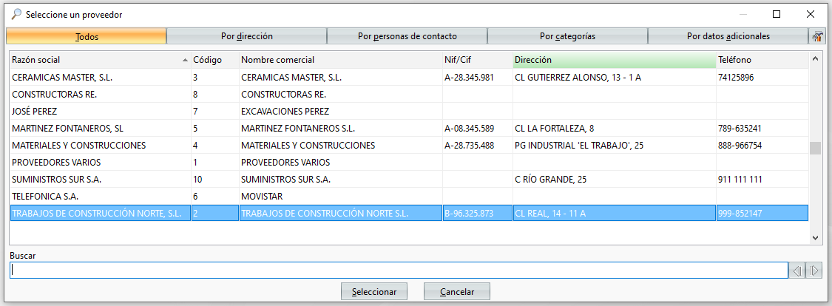The height and width of the screenshot is (306, 832).
Task: Sort by Razón social column arrow
Action: point(185,61)
